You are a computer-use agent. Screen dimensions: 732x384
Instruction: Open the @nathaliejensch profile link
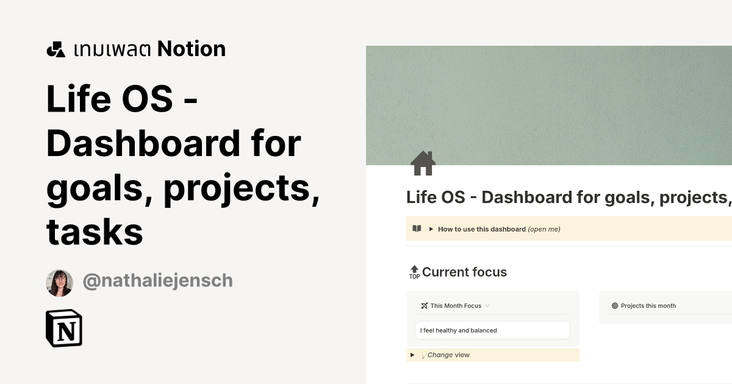[157, 280]
